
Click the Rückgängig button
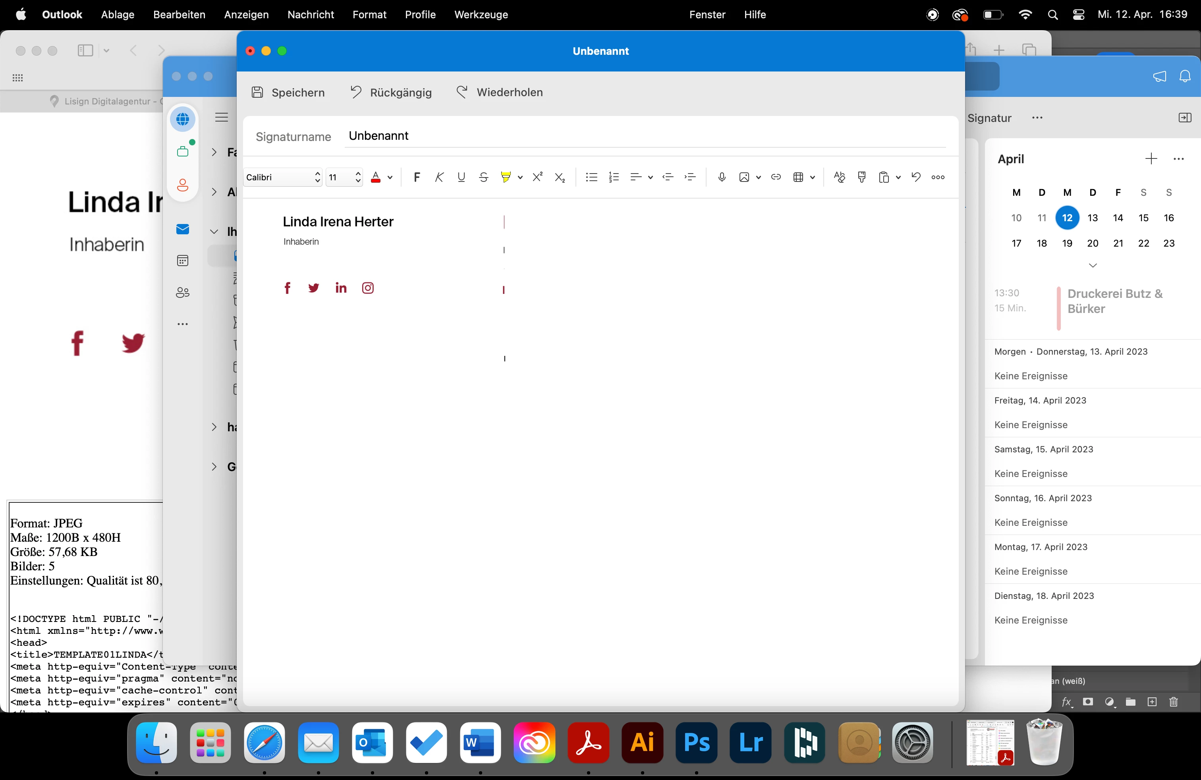[x=391, y=92]
